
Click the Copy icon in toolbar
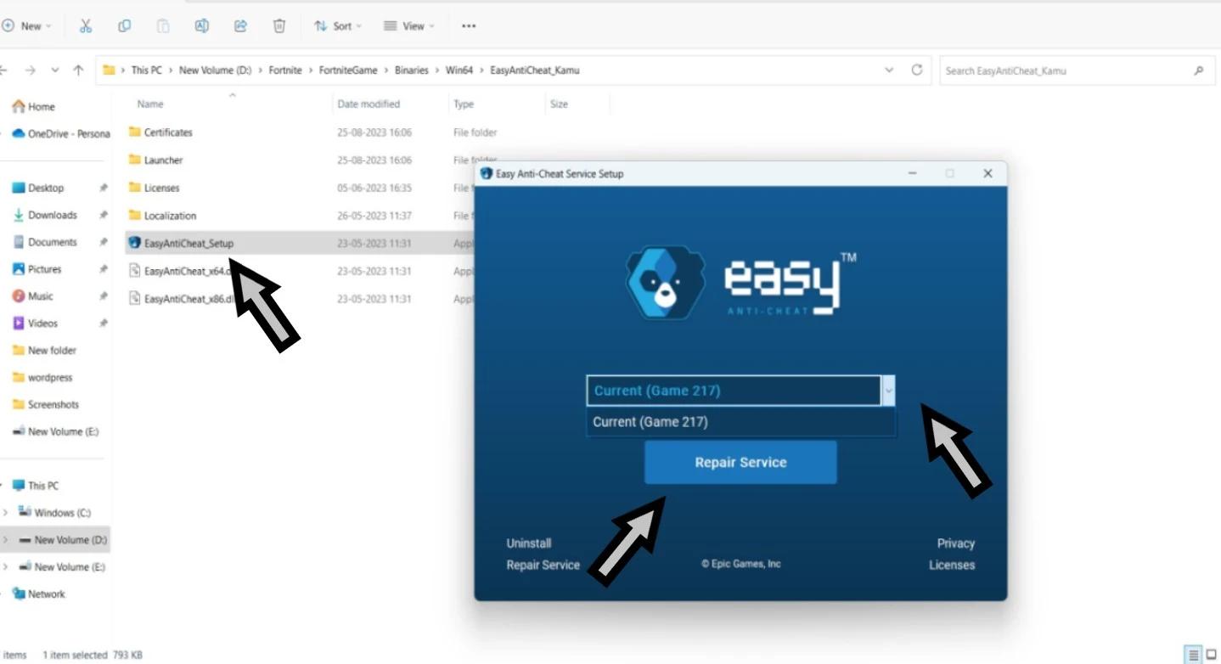[x=124, y=26]
